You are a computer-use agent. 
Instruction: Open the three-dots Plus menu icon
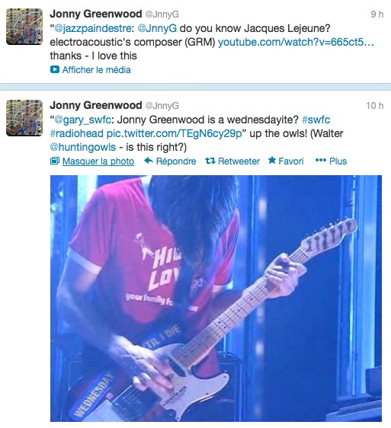[321, 160]
